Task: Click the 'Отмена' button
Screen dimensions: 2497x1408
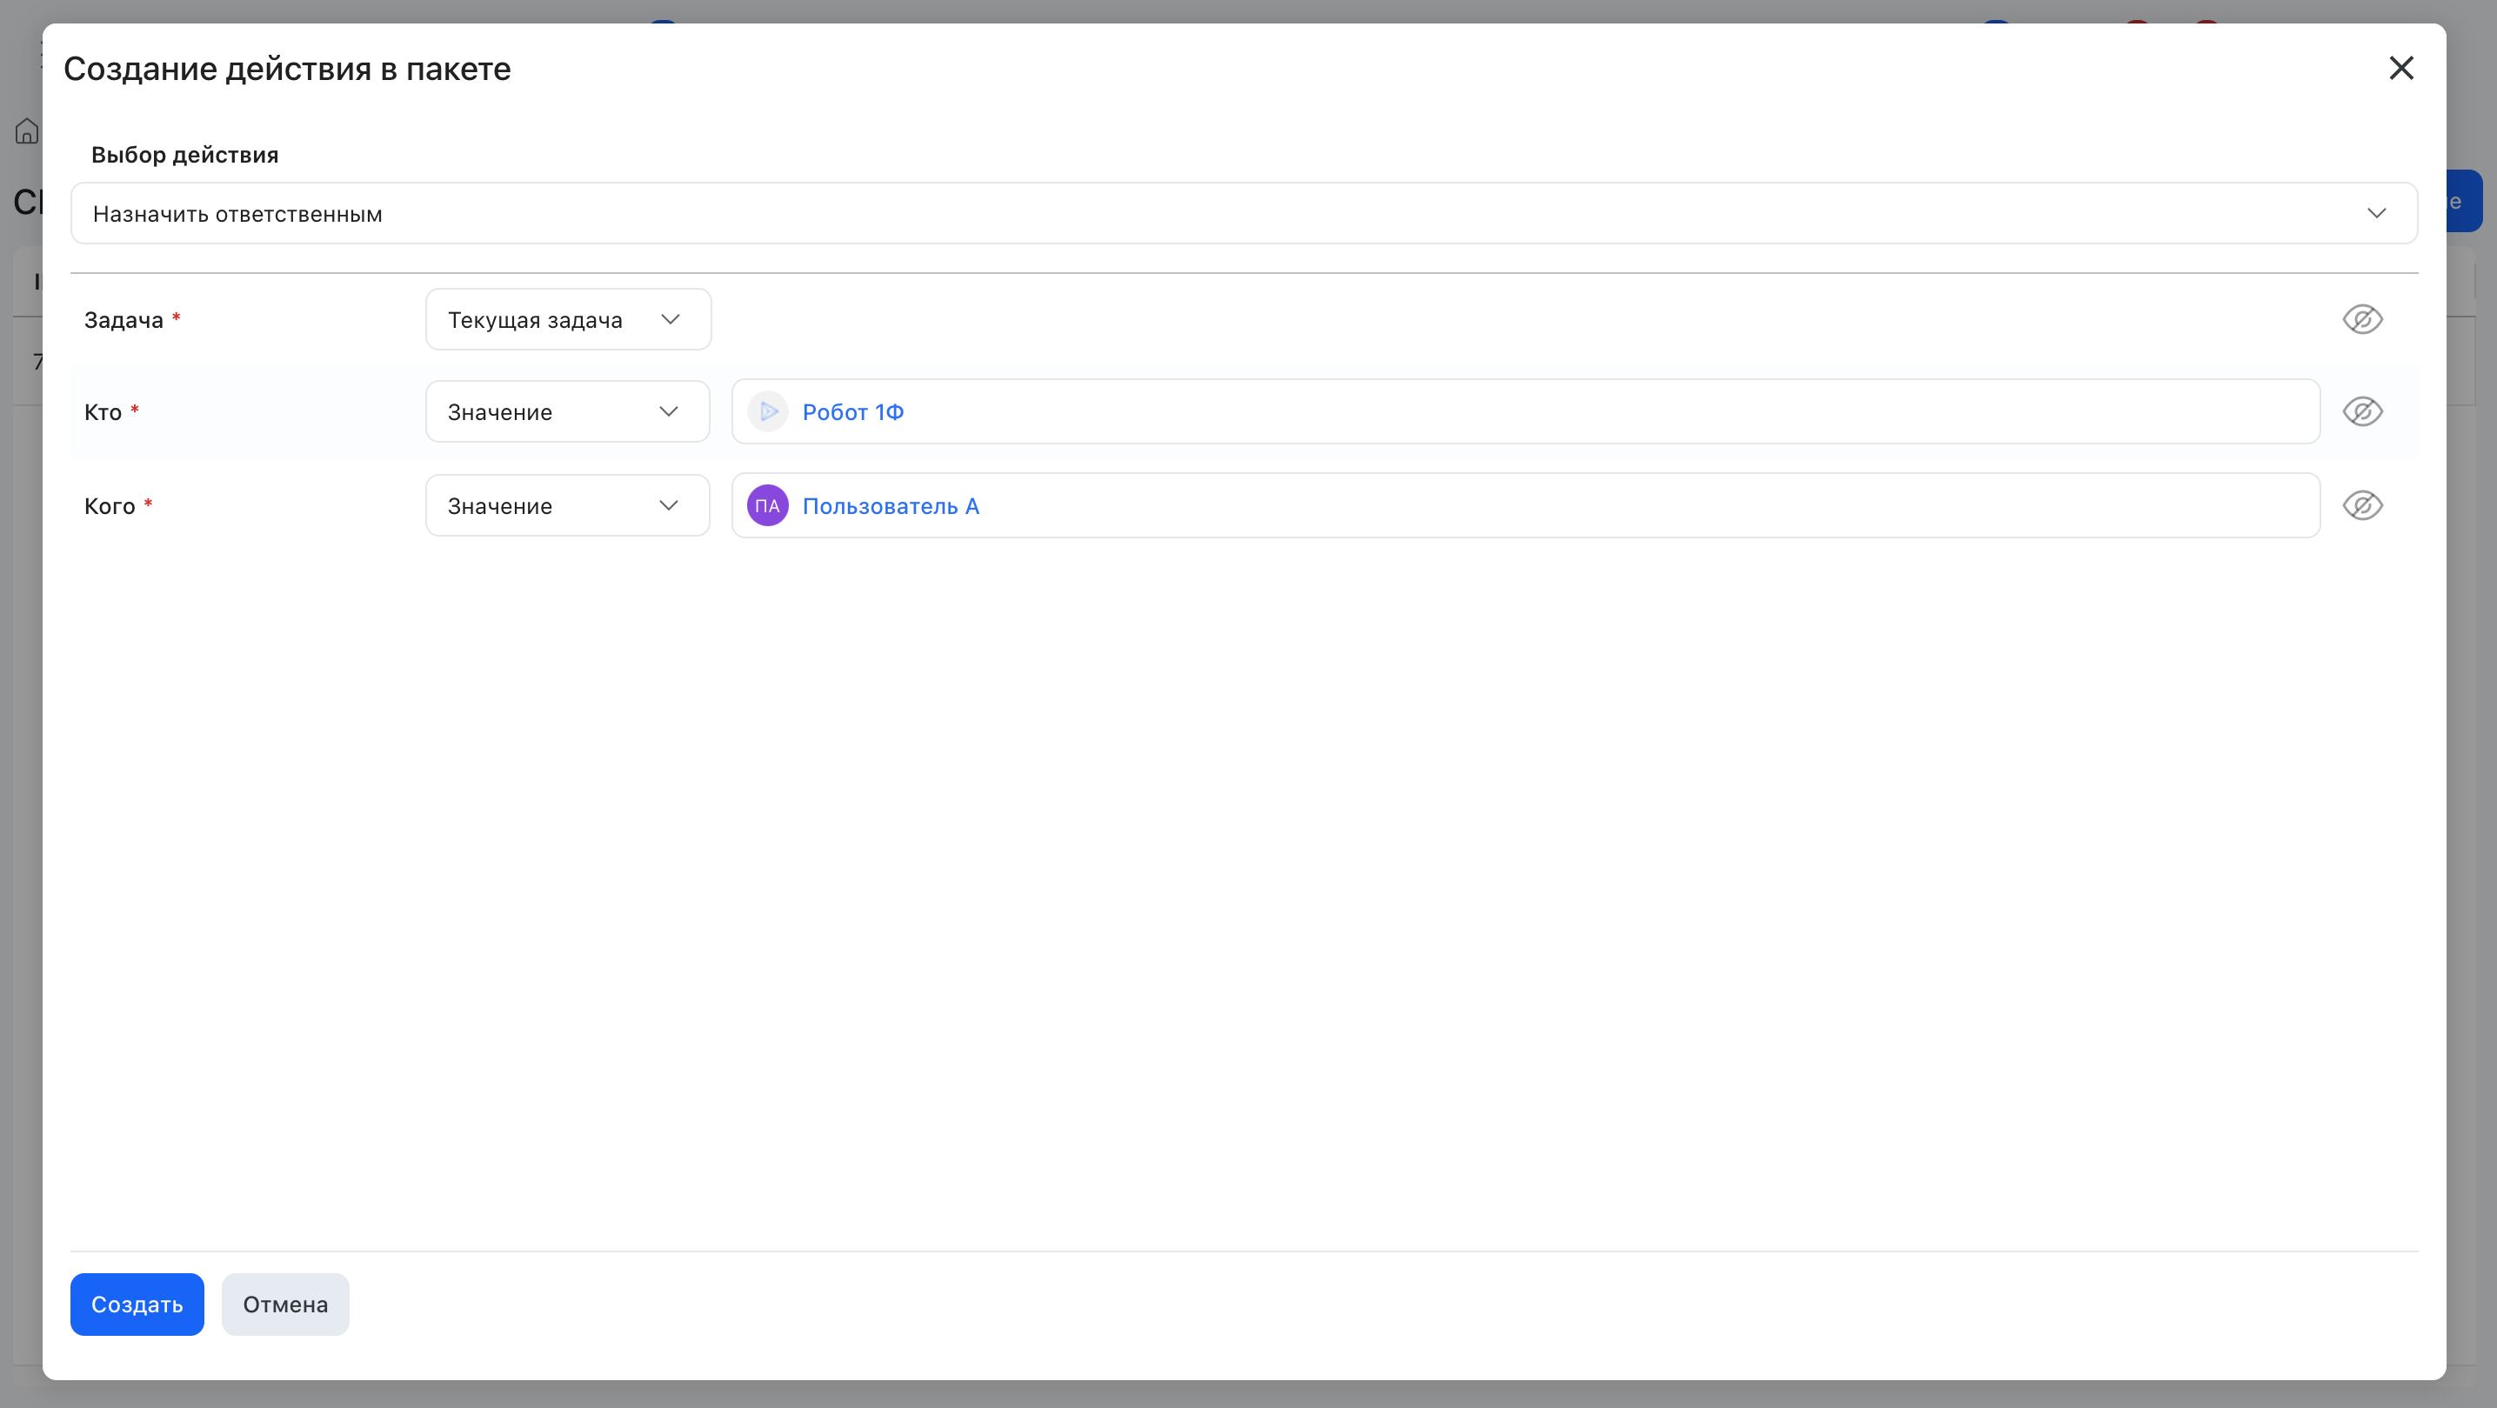Action: pos(285,1305)
